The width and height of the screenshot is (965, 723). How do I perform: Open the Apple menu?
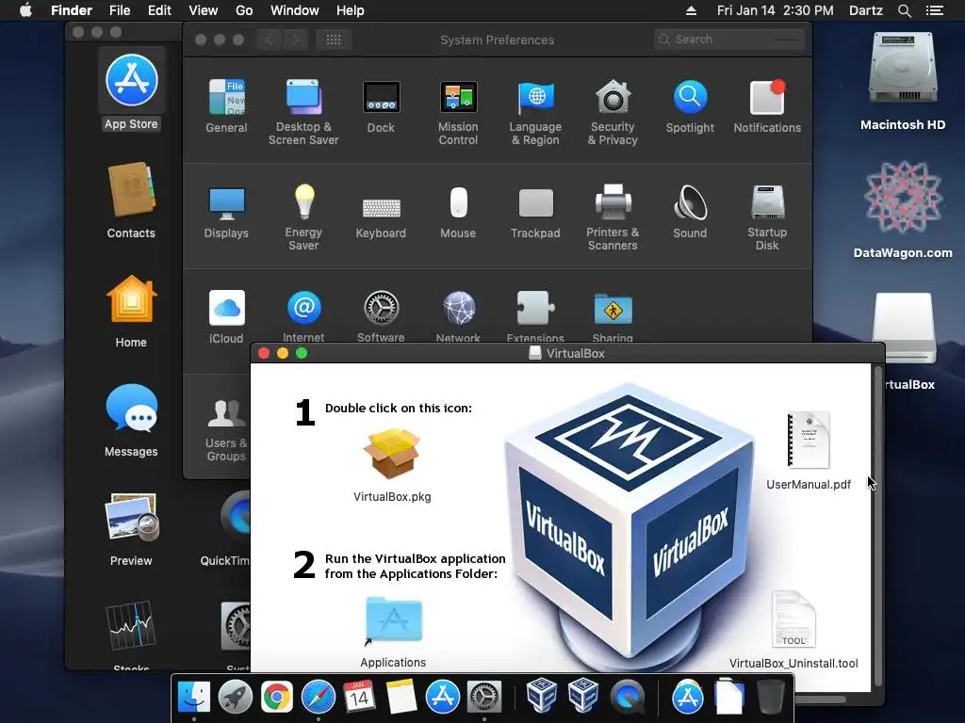[x=25, y=10]
